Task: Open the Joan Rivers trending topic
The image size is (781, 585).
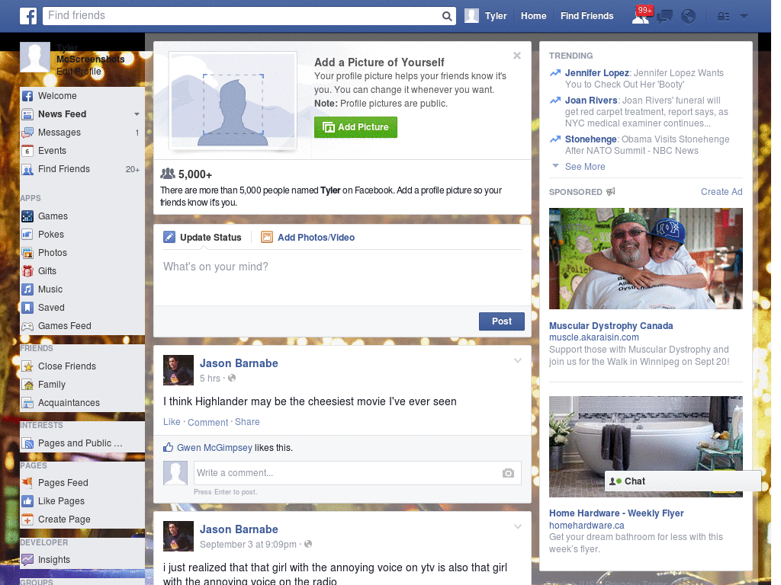Action: pos(591,101)
